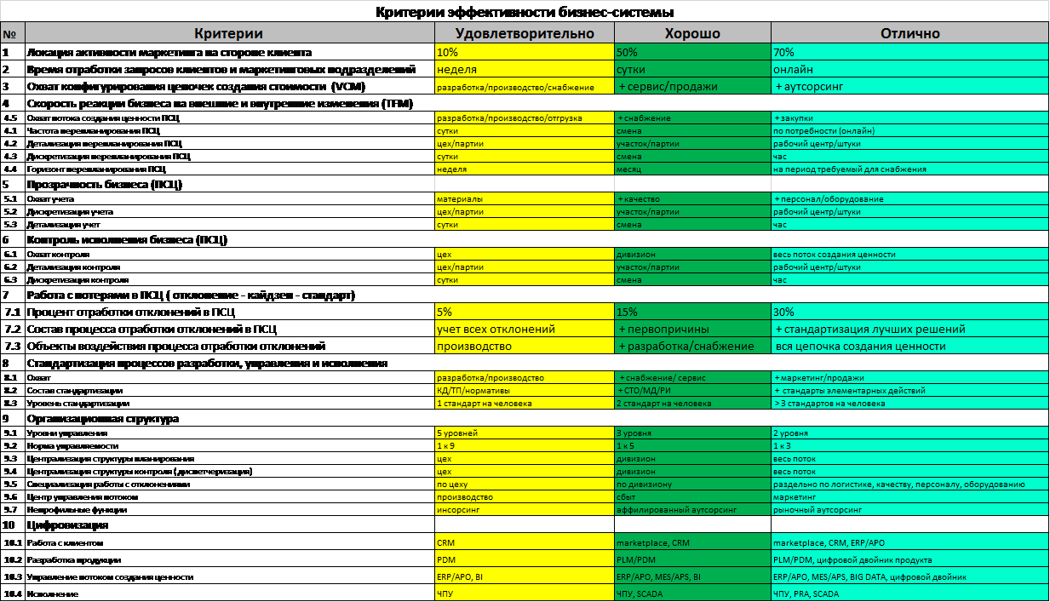Click 'разработка/производство/снабжение' cell in row 3
Image resolution: width=1050 pixels, height=602 pixels.
pos(524,86)
